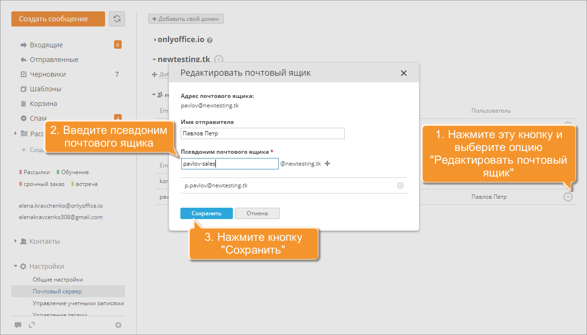The height and width of the screenshot is (335, 587).
Task: Click the Отправленные reply-arrow icon
Action: point(24,60)
